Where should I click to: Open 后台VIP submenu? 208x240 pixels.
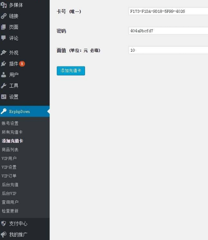click(9, 193)
